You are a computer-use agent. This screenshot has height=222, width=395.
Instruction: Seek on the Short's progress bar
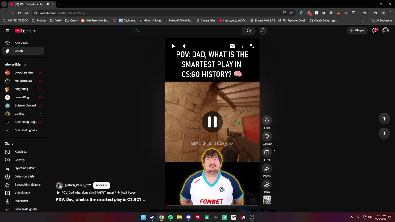212,205
